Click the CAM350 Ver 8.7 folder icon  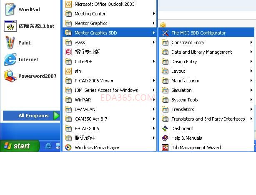68,119
